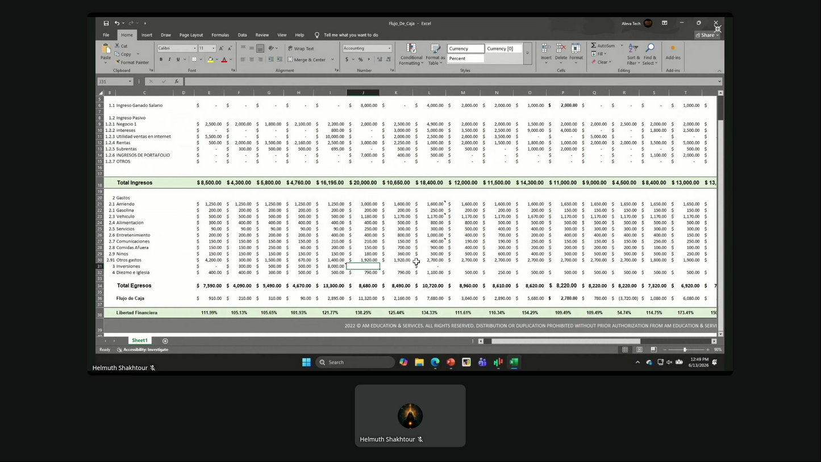Click the Copy command in Clipboard group
821x462 pixels.
tap(123, 54)
